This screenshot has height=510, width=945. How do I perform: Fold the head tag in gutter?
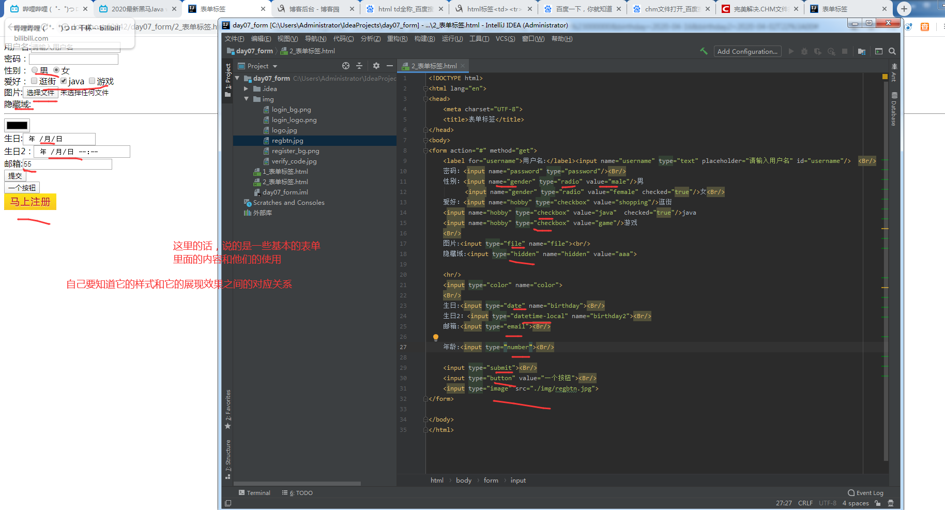coord(425,99)
